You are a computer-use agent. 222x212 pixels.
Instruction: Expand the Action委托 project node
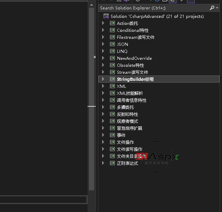point(103,23)
